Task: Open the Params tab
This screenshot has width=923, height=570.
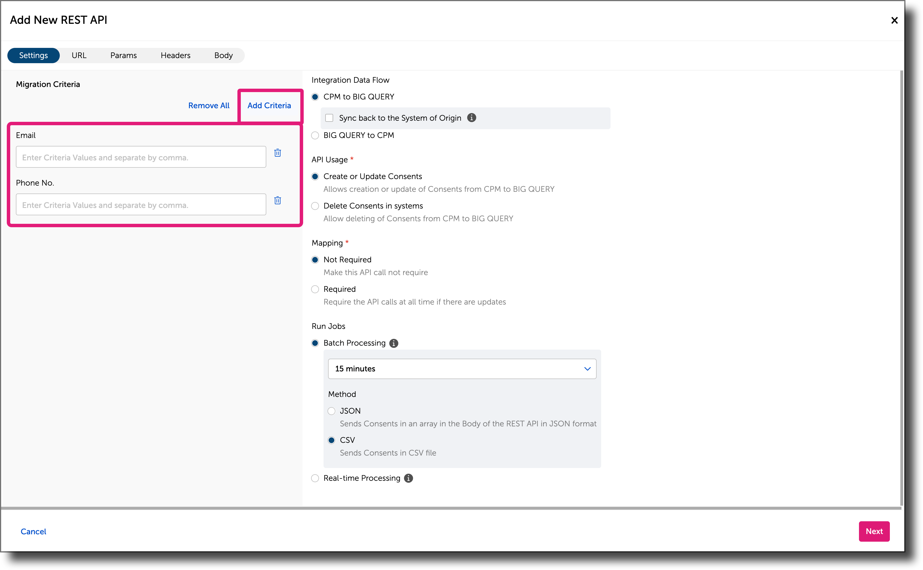Action: click(124, 56)
